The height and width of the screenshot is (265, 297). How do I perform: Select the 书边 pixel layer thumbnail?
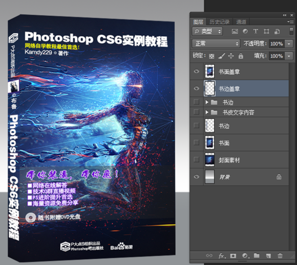(x=209, y=126)
